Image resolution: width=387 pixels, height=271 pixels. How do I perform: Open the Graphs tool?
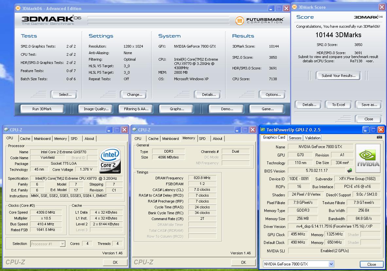177,109
